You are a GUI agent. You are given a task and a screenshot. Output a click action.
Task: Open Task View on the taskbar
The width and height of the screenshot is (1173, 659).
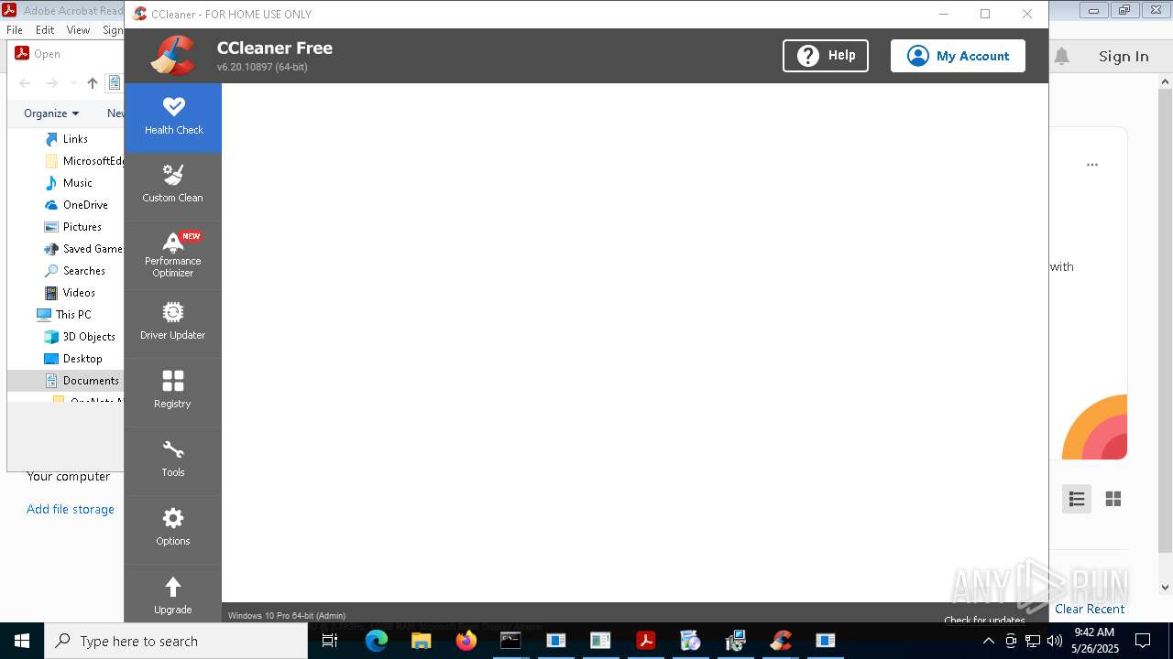tap(331, 641)
